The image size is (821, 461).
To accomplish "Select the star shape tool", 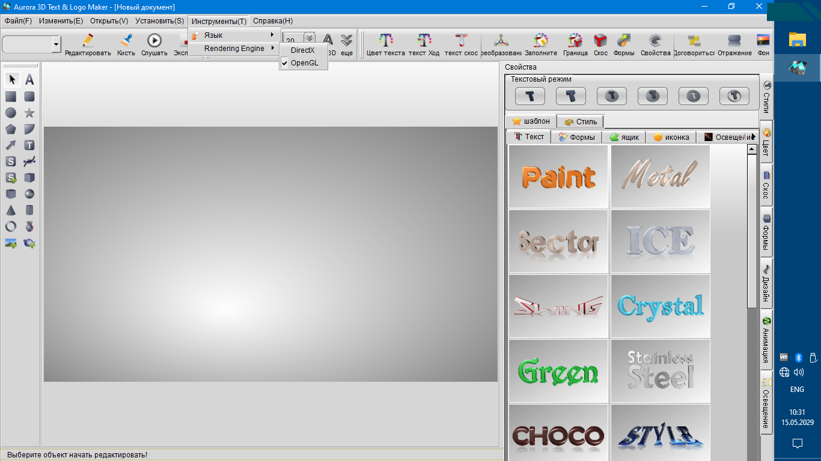I will [29, 113].
